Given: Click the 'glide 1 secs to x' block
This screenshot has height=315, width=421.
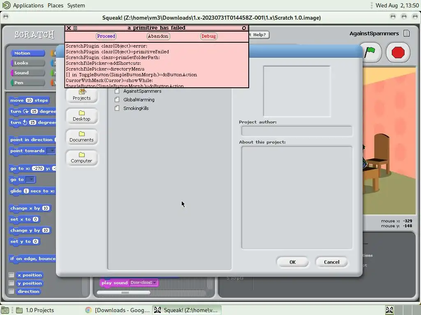Looking at the screenshot, I should pyautogui.click(x=32, y=191).
